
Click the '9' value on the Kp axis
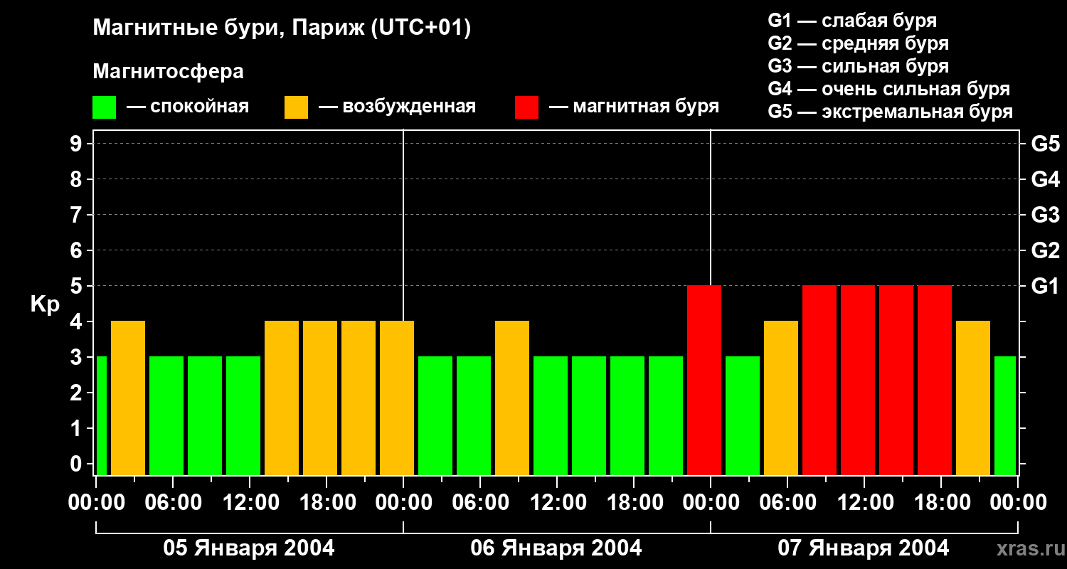77,144
